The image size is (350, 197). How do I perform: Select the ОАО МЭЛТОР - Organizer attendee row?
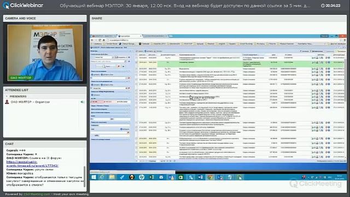45,102
